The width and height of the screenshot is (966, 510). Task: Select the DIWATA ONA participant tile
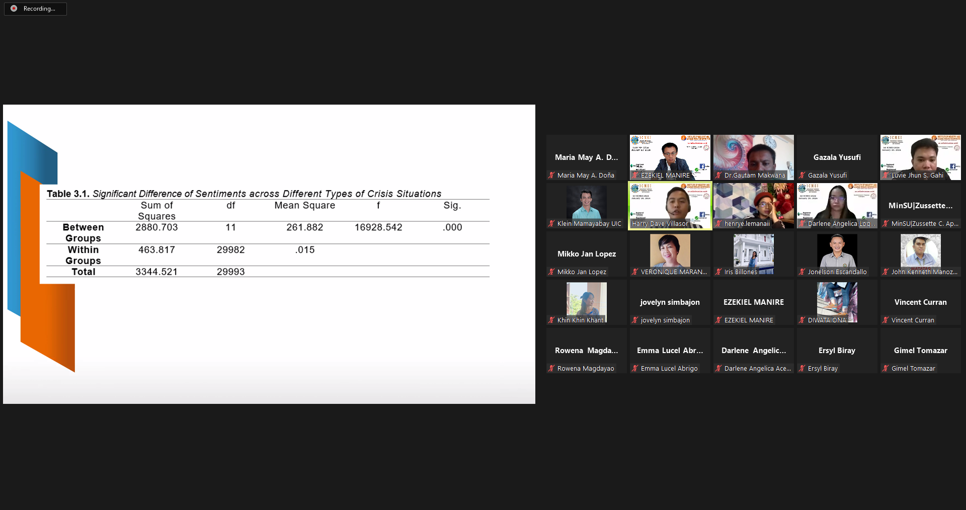click(x=837, y=302)
